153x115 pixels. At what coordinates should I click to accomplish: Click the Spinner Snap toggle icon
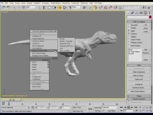click(x=115, y=8)
